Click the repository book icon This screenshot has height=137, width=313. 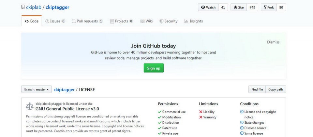click(23, 7)
